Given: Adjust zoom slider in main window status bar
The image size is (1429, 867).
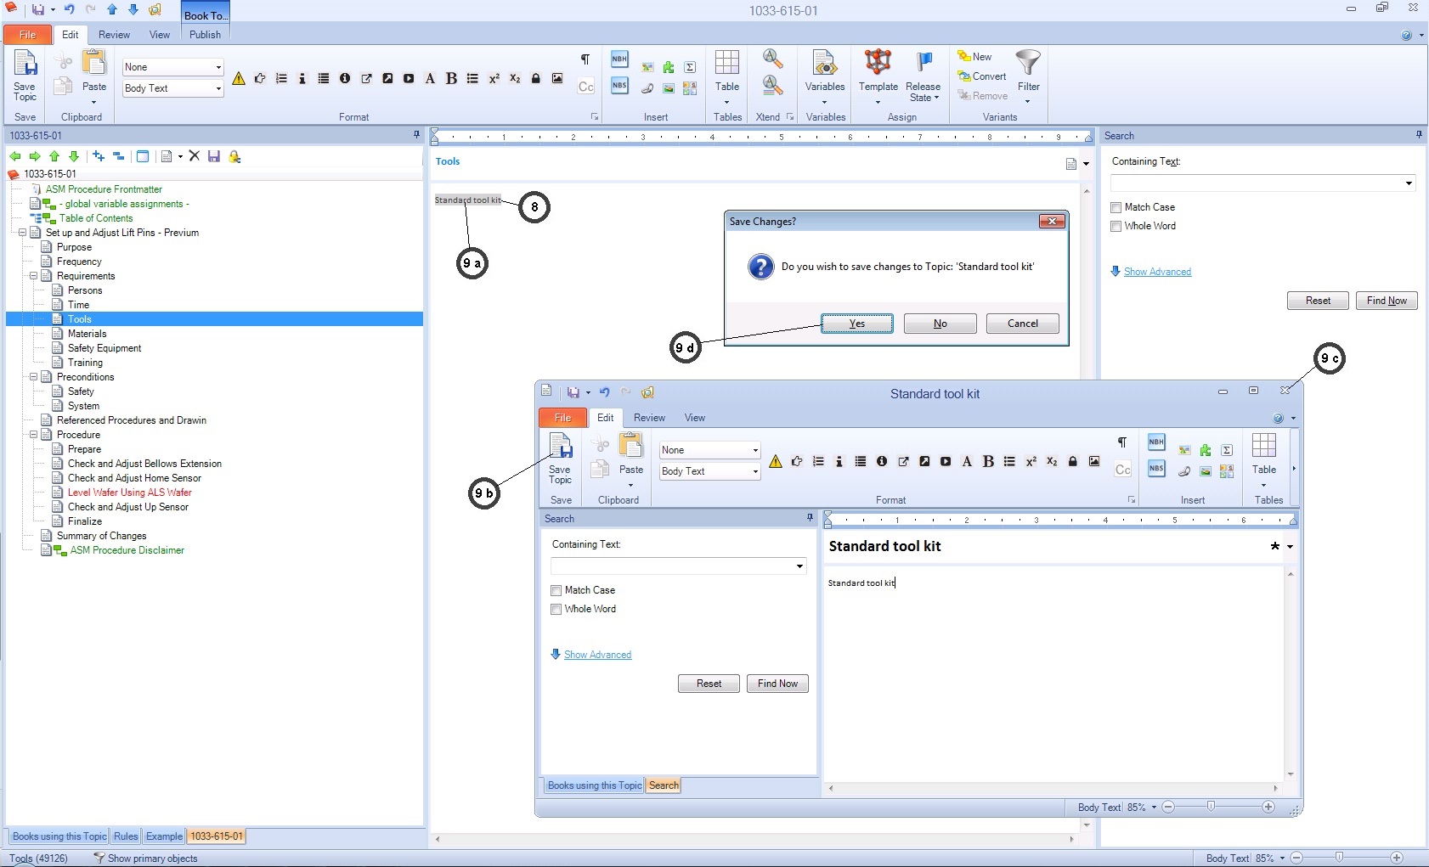Looking at the screenshot, I should [1339, 858].
